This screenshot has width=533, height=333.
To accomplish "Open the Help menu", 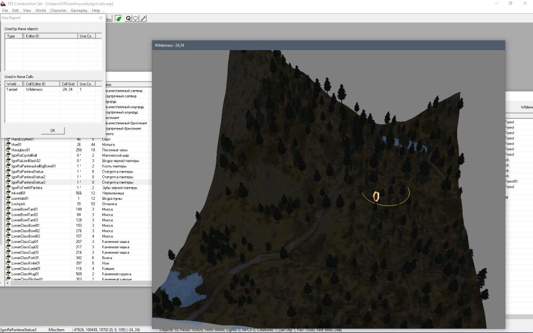I will coord(96,10).
